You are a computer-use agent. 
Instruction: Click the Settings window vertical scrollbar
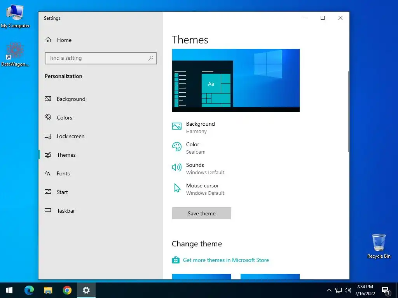348,112
